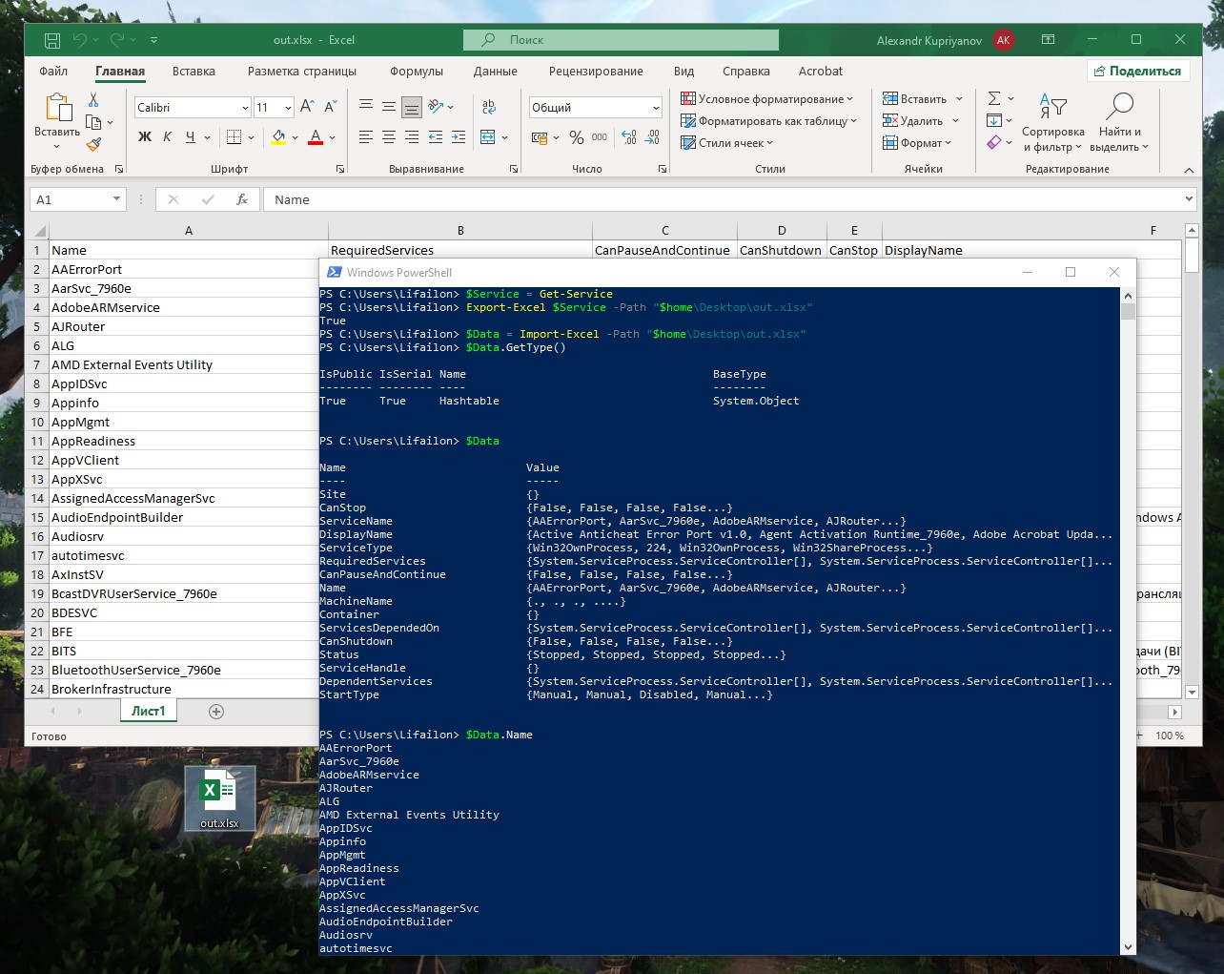This screenshot has width=1224, height=974.
Task: Expand Стили ячеек menu
Action: coord(726,143)
